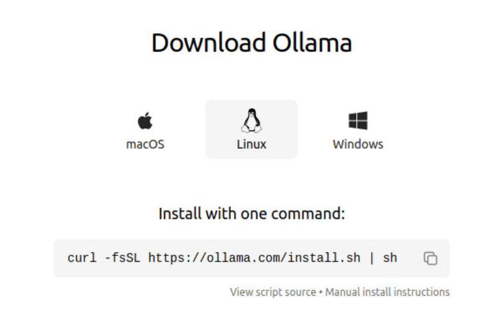The height and width of the screenshot is (318, 502).
Task: Click the word curl in command
Action: pyautogui.click(x=82, y=258)
